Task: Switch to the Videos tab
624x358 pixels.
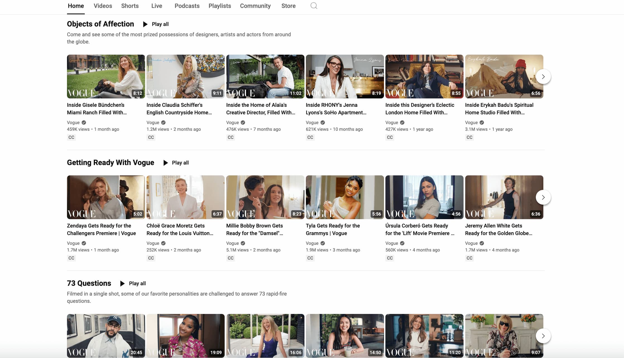Action: tap(103, 6)
